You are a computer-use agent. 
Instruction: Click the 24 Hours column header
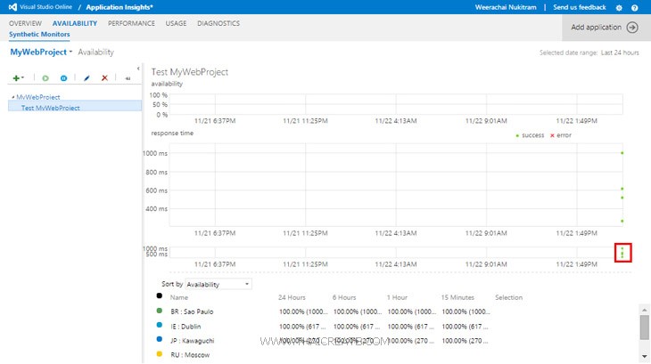coord(292,297)
